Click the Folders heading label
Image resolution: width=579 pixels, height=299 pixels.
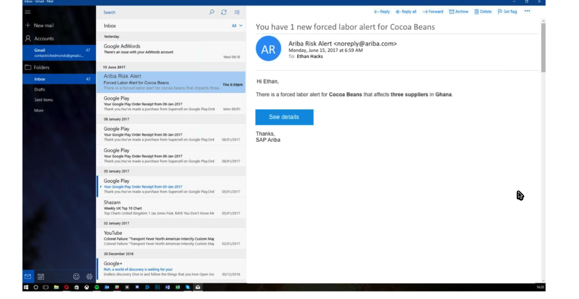[x=41, y=68]
